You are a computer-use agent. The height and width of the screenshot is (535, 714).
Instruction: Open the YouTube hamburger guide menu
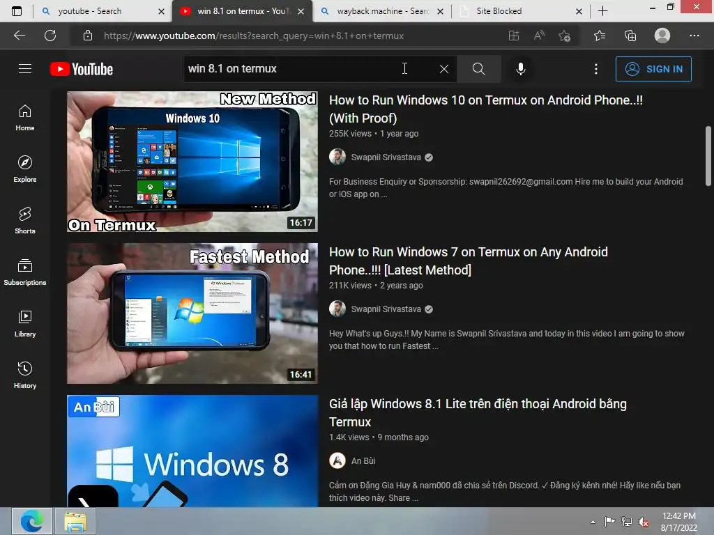tap(25, 69)
